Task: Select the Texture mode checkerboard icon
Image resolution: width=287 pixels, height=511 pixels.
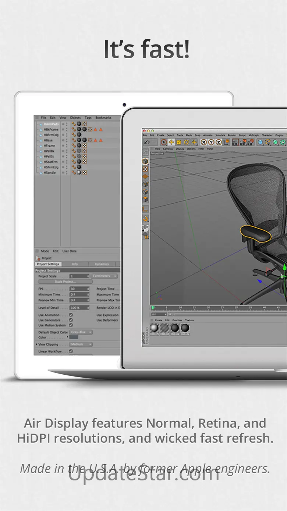Action: click(145, 169)
